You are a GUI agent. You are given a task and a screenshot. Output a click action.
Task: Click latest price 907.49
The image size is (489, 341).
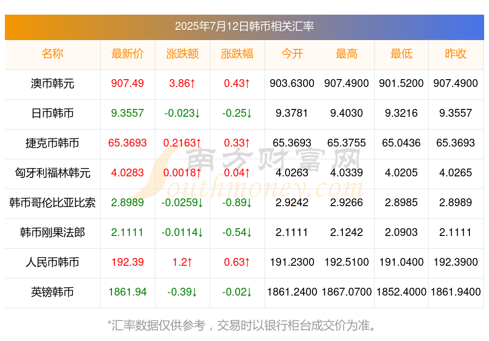tap(128, 83)
